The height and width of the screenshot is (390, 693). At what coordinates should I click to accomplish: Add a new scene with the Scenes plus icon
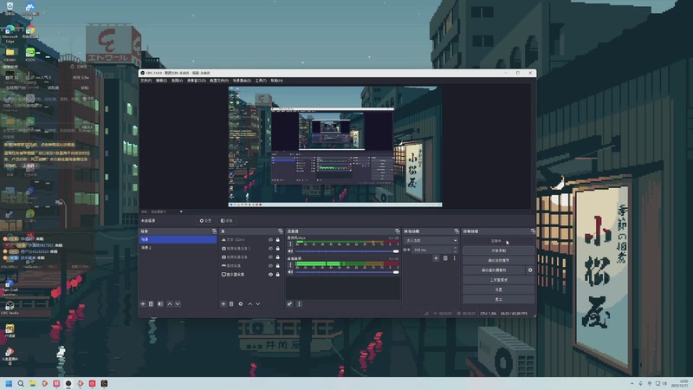click(143, 304)
